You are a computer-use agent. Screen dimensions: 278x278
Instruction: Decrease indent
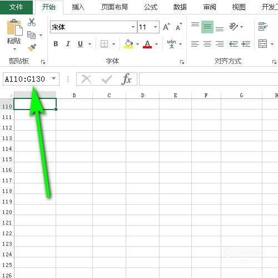(x=234, y=44)
